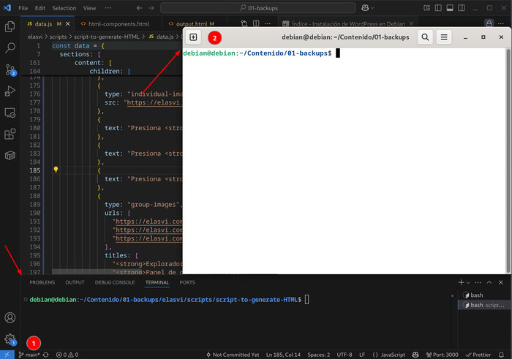Open panel views and more actions ellipsis

(478, 282)
